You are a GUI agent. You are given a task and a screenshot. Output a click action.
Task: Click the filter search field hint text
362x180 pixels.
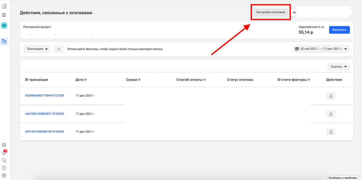coord(115,49)
